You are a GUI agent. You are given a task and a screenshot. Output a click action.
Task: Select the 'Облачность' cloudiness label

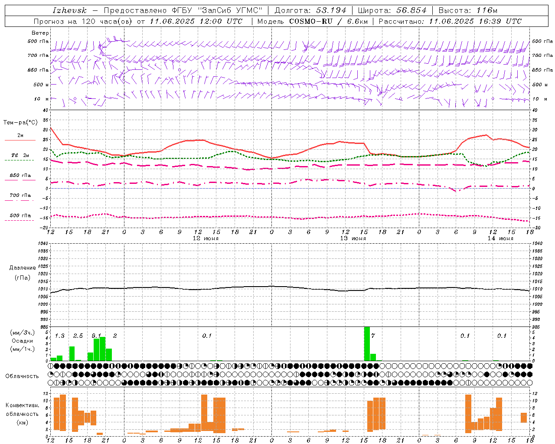[22, 376]
